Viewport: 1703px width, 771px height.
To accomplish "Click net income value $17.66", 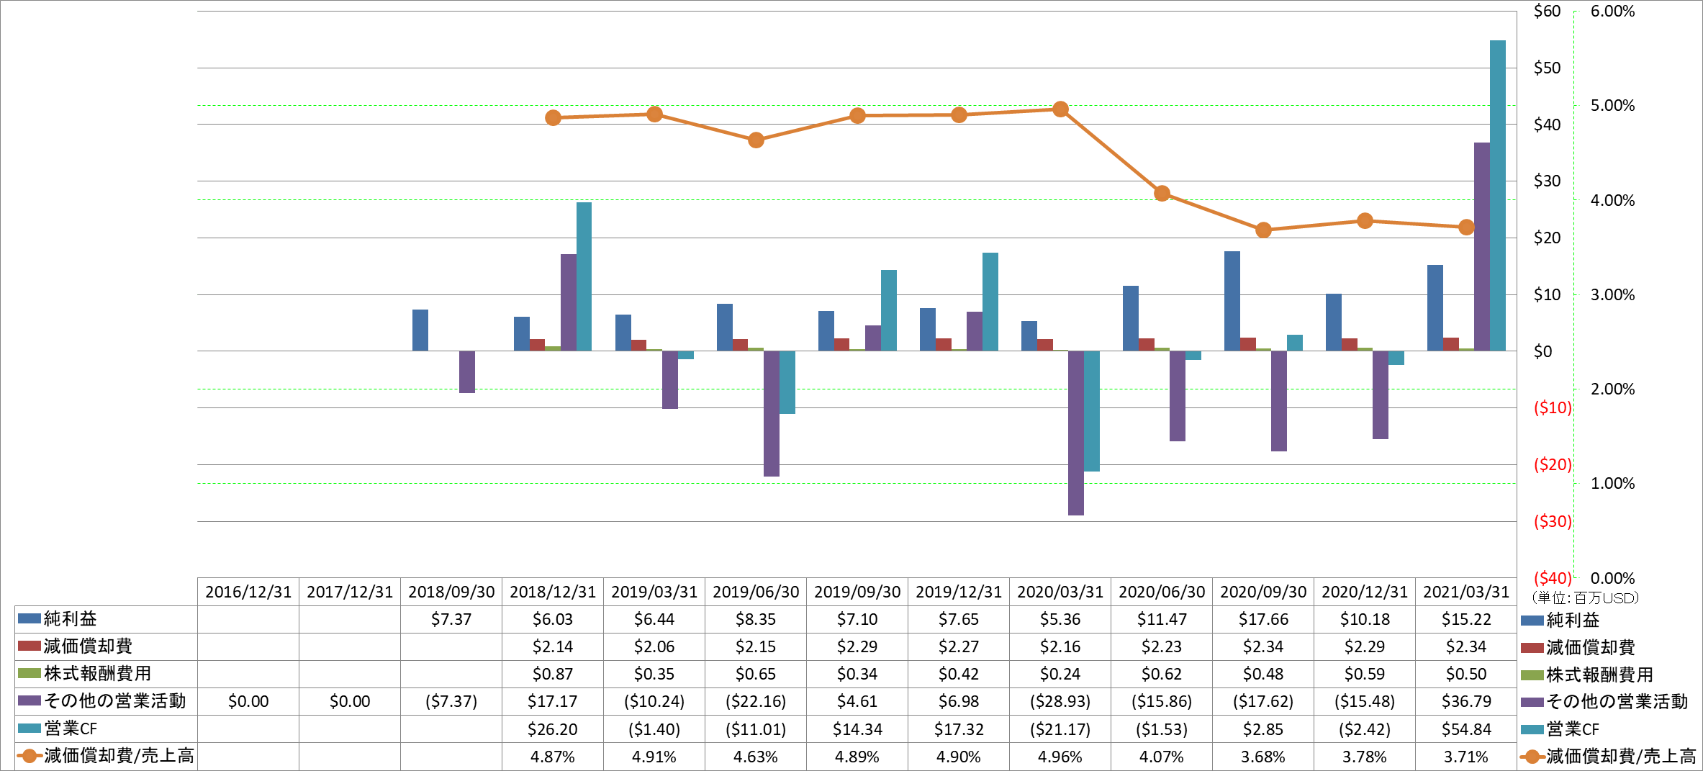I will coord(1263,619).
